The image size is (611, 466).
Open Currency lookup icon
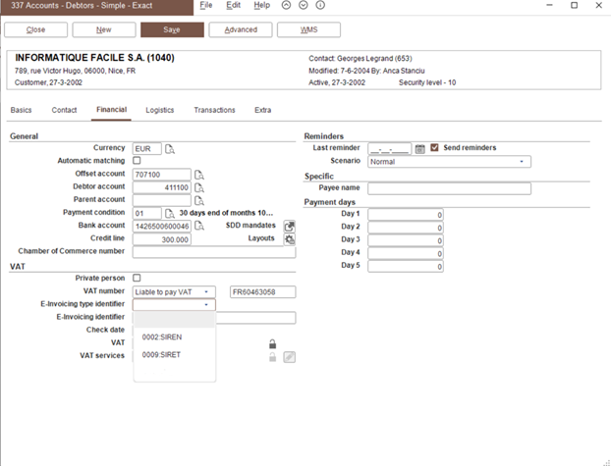[x=170, y=149]
